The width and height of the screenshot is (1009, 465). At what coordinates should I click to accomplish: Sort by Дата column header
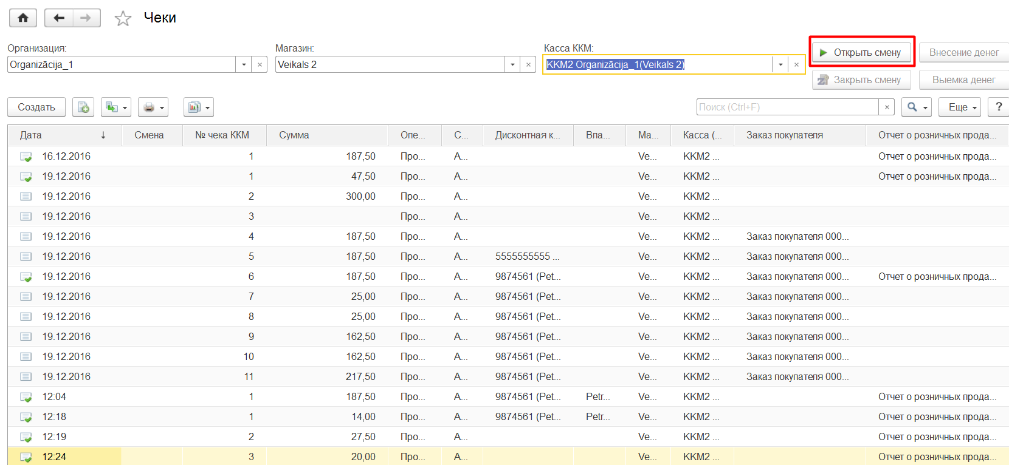64,135
